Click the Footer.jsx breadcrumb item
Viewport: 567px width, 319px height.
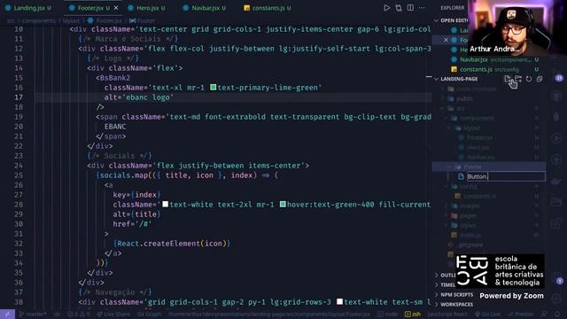(x=105, y=20)
